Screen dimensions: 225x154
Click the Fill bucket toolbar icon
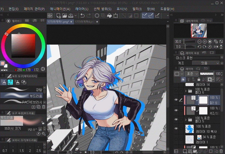(x=109, y=16)
